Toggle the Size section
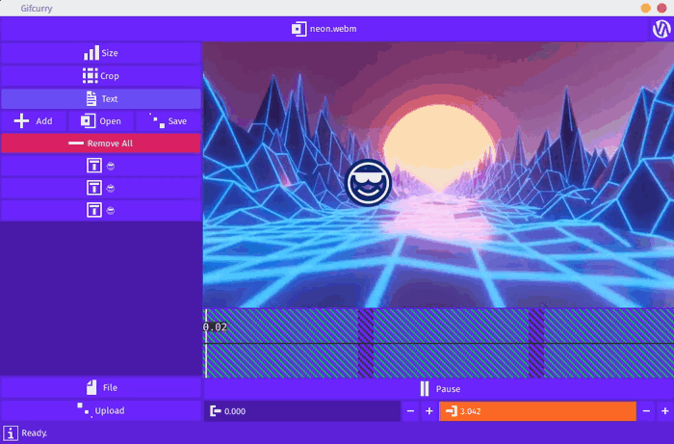The width and height of the screenshot is (674, 444). click(x=101, y=53)
